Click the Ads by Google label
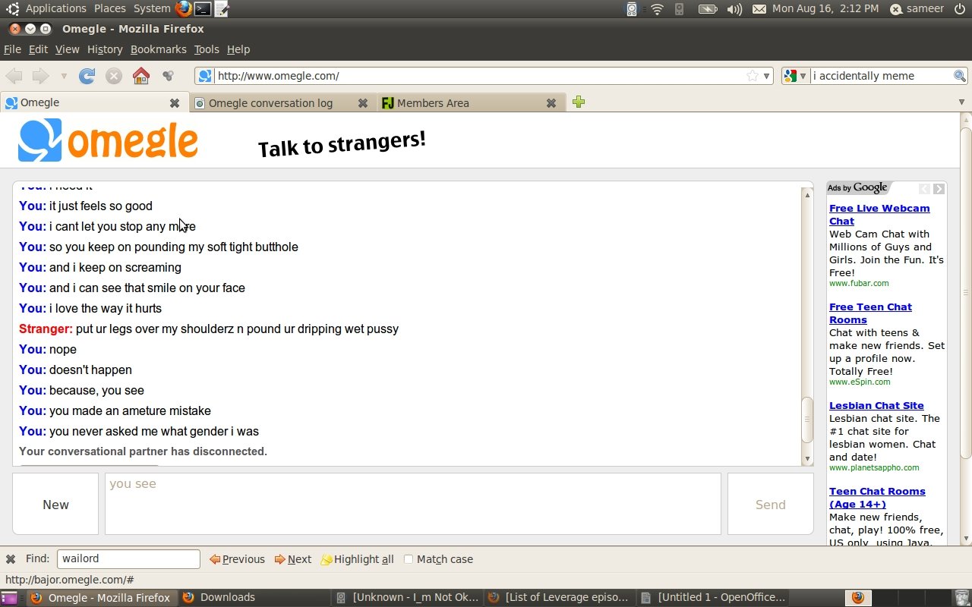The width and height of the screenshot is (972, 607). point(857,188)
